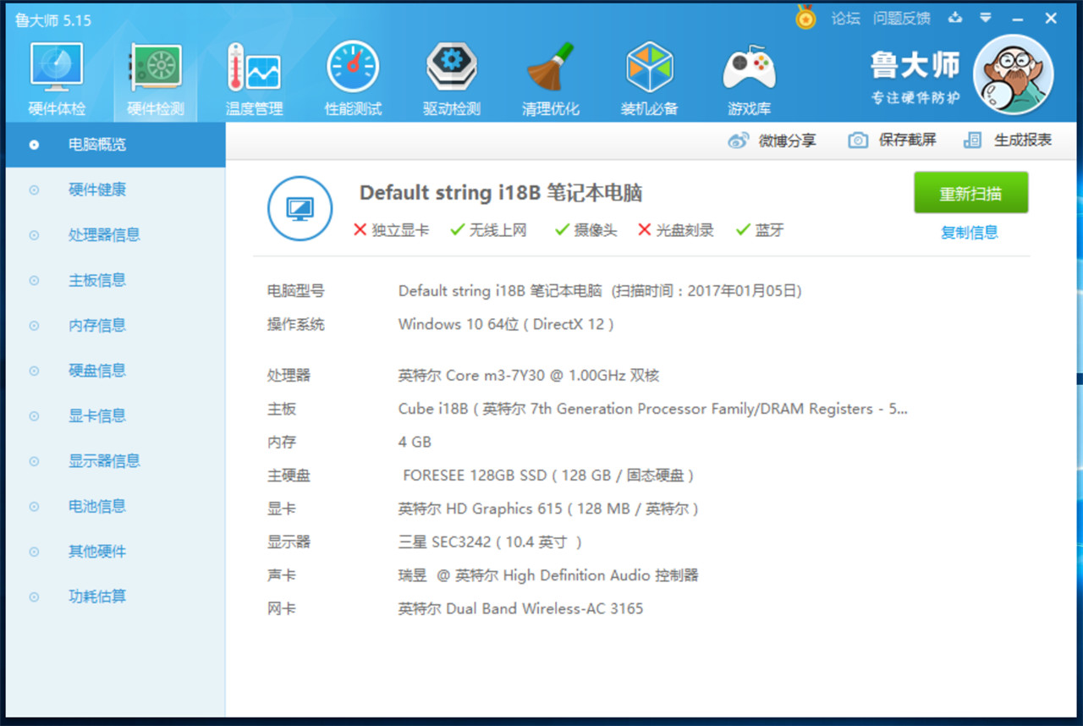Viewport: 1083px width, 726px height.
Task: Launch the 性能测试 performance benchmark
Action: pyautogui.click(x=353, y=80)
